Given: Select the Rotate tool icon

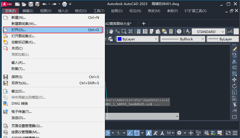Looking at the screenshot, I should coord(234,86).
